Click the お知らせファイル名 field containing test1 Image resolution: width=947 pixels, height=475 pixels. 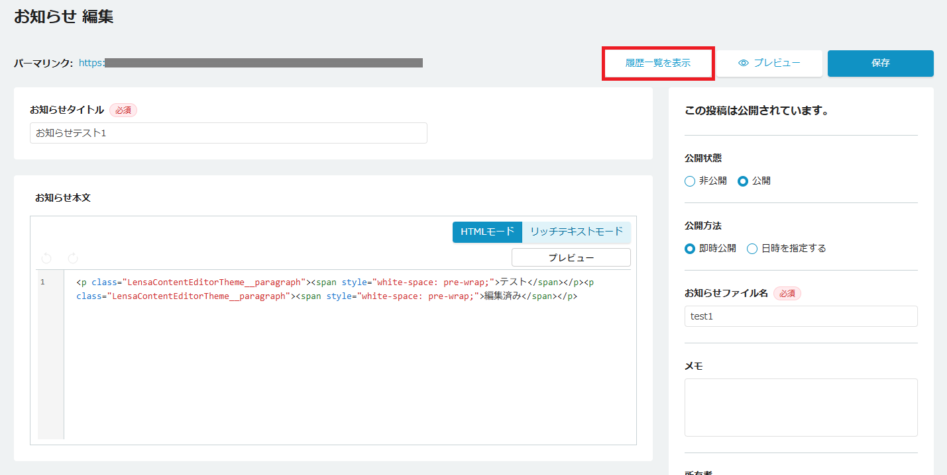[x=801, y=316]
